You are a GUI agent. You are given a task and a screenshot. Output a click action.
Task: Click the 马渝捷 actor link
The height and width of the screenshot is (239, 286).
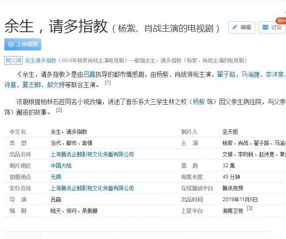[x=250, y=74]
